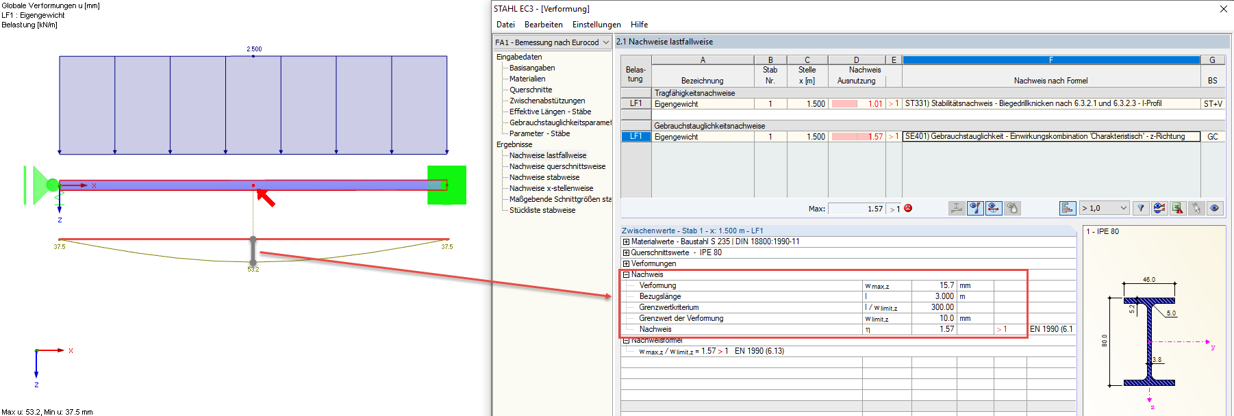The height and width of the screenshot is (416, 1234).
Task: Click Verformung value 15.7 mm
Action: click(934, 285)
